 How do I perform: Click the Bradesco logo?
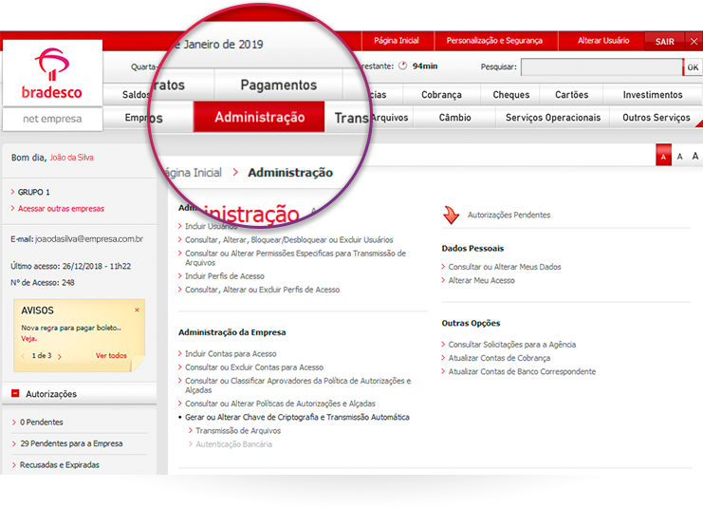coord(52,73)
